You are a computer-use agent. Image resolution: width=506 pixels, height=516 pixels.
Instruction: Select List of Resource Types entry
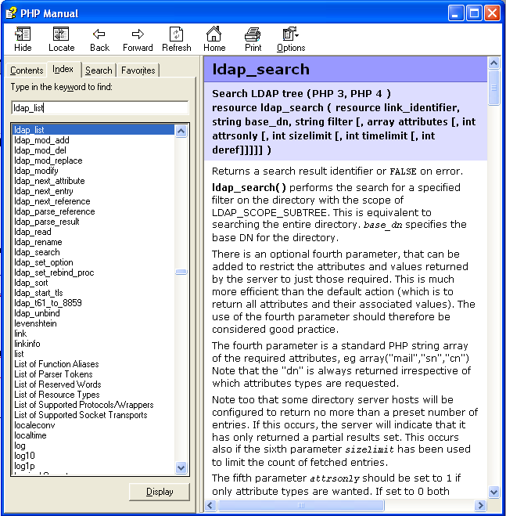tap(56, 395)
